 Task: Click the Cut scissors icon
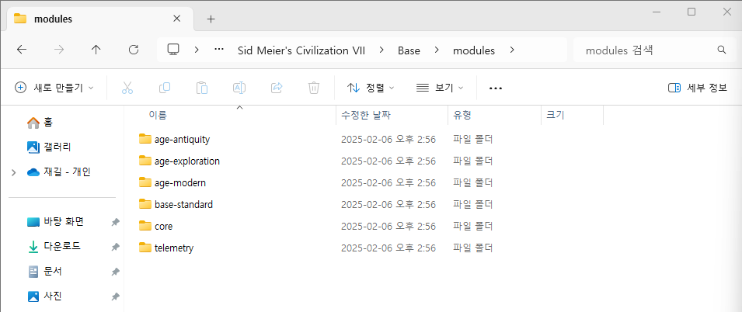pyautogui.click(x=127, y=88)
